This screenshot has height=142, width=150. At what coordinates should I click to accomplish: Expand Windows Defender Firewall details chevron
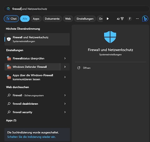click(65, 67)
